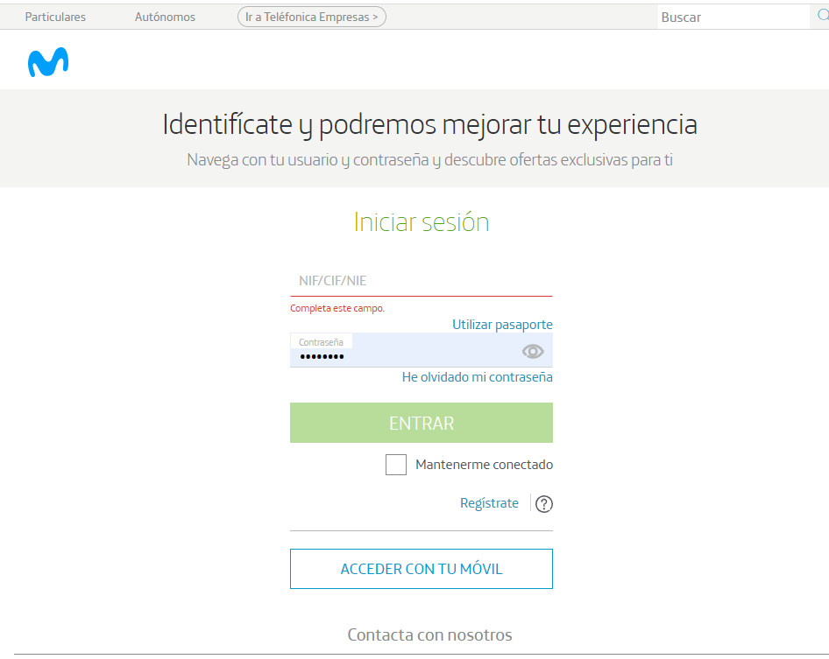Click "He olvidado mi contraseña"
The image size is (829, 659).
477,376
